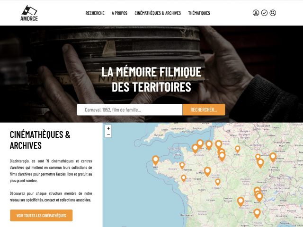Viewport: 303px width, 227px height.
Task: Open the Thématiques menu item
Action: point(199,13)
